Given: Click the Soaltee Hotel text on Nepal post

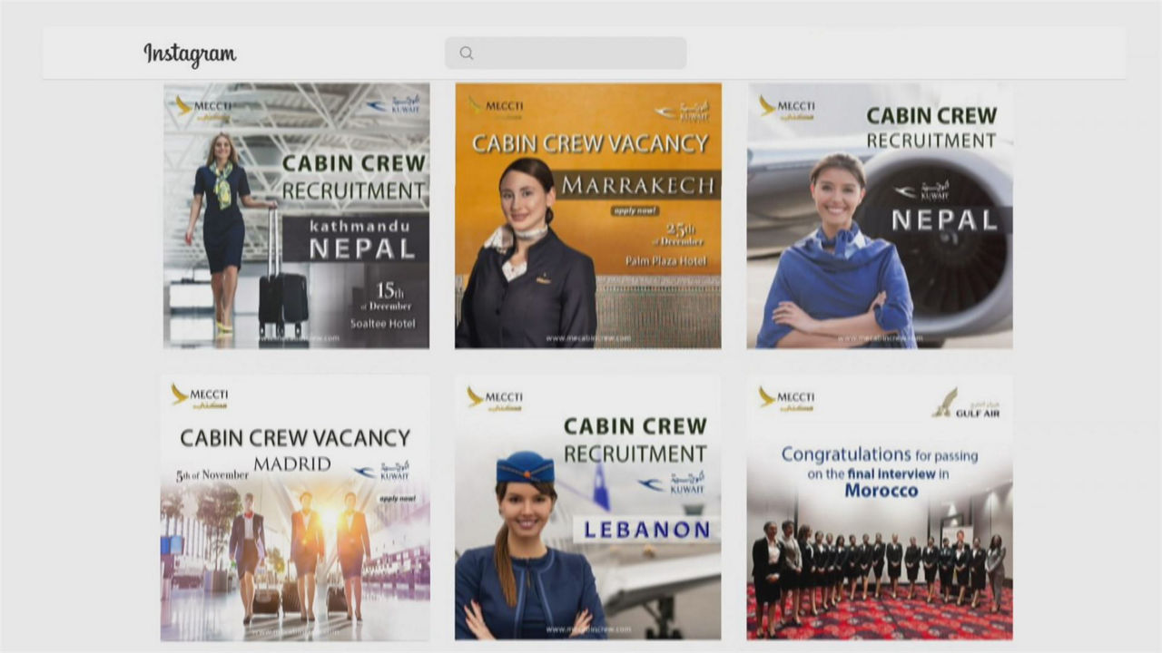Looking at the screenshot, I should coord(383,324).
